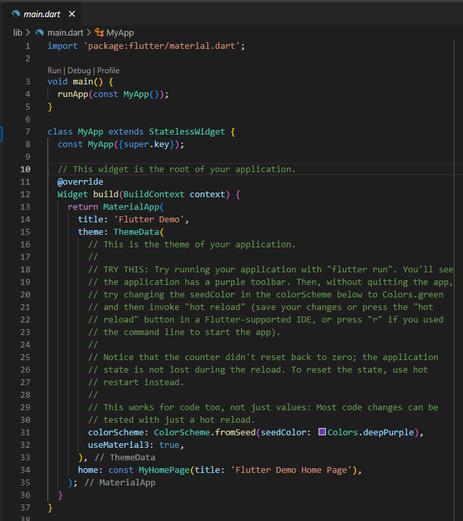The width and height of the screenshot is (463, 521).
Task: Click the class symbol icon beside MyApp breadcrumb
Action: point(99,32)
